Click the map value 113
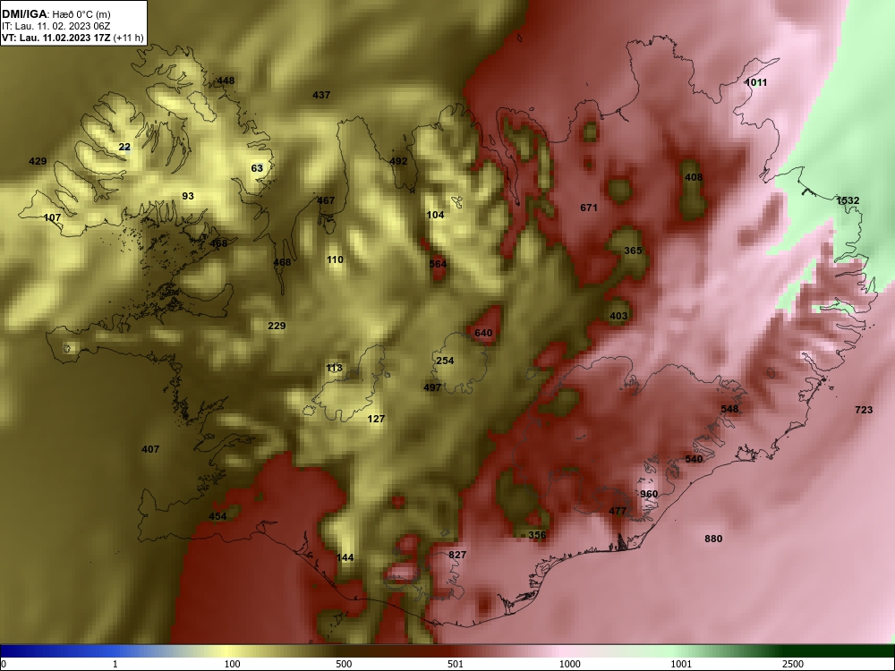895x671 pixels. (x=334, y=368)
